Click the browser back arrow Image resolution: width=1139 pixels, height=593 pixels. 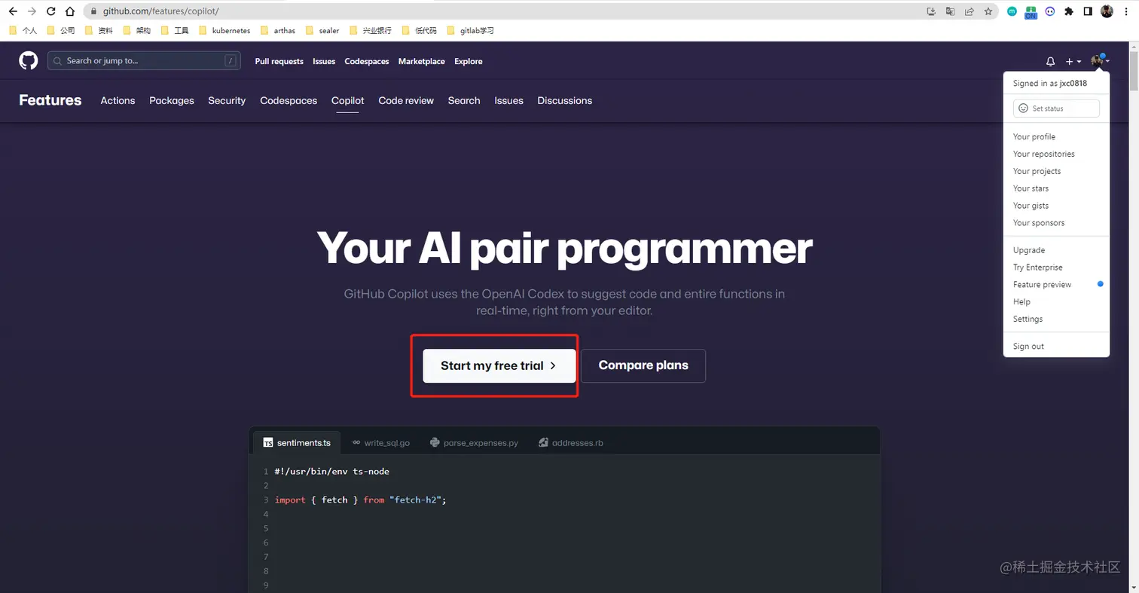click(12, 11)
